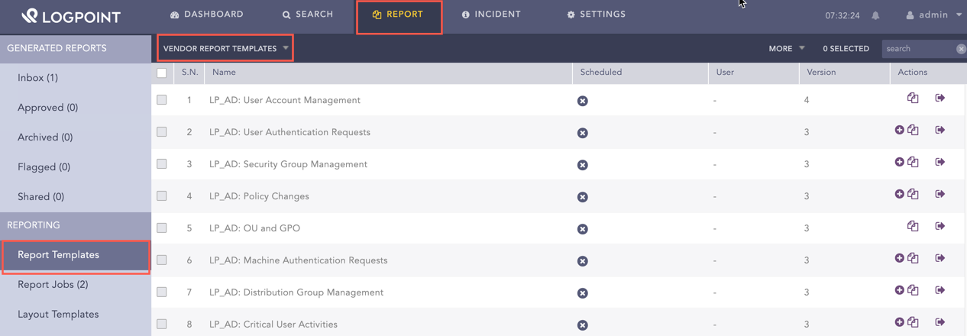Check the box for OU and GPO row

pyautogui.click(x=162, y=228)
